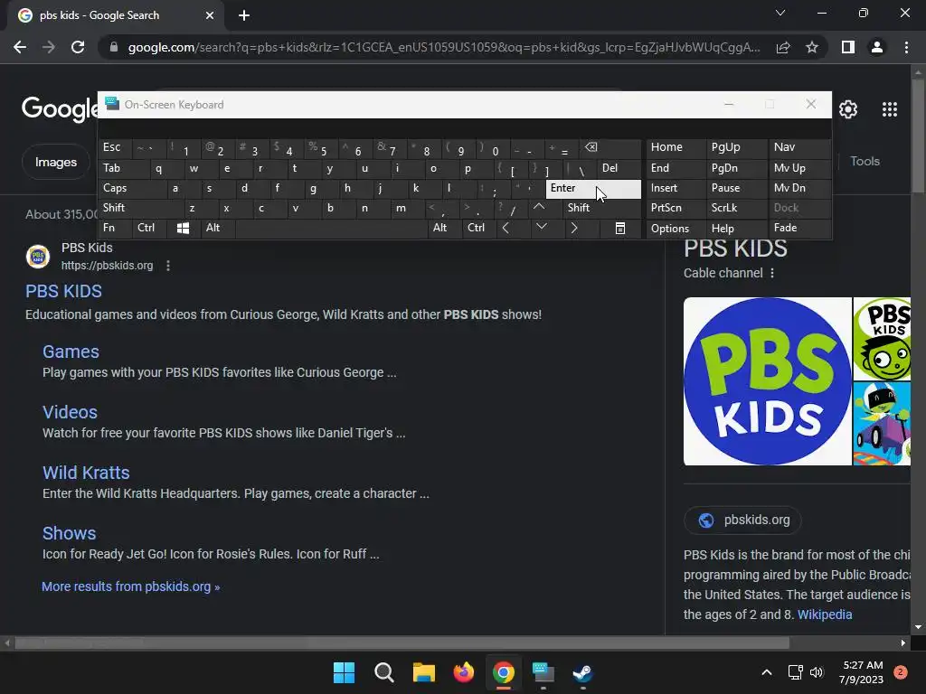Click the Windows logo key on the keyboard
926x694 pixels.
tap(183, 228)
